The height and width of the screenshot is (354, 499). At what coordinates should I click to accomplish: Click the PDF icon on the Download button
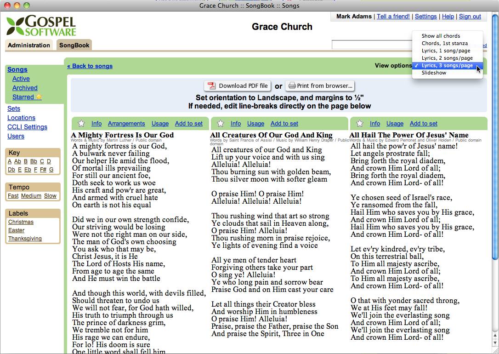212,86
